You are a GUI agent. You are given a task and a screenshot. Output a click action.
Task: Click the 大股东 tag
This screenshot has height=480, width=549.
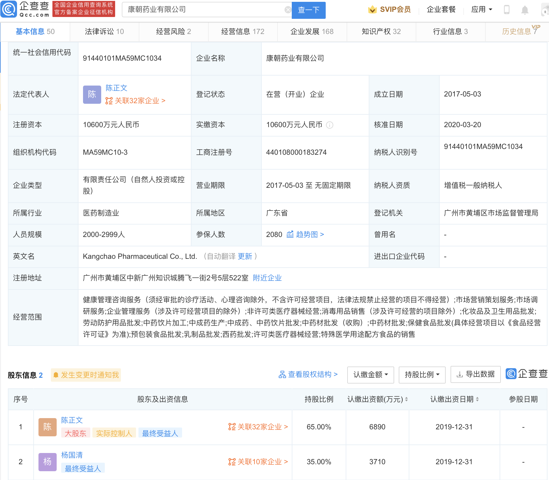(x=75, y=433)
